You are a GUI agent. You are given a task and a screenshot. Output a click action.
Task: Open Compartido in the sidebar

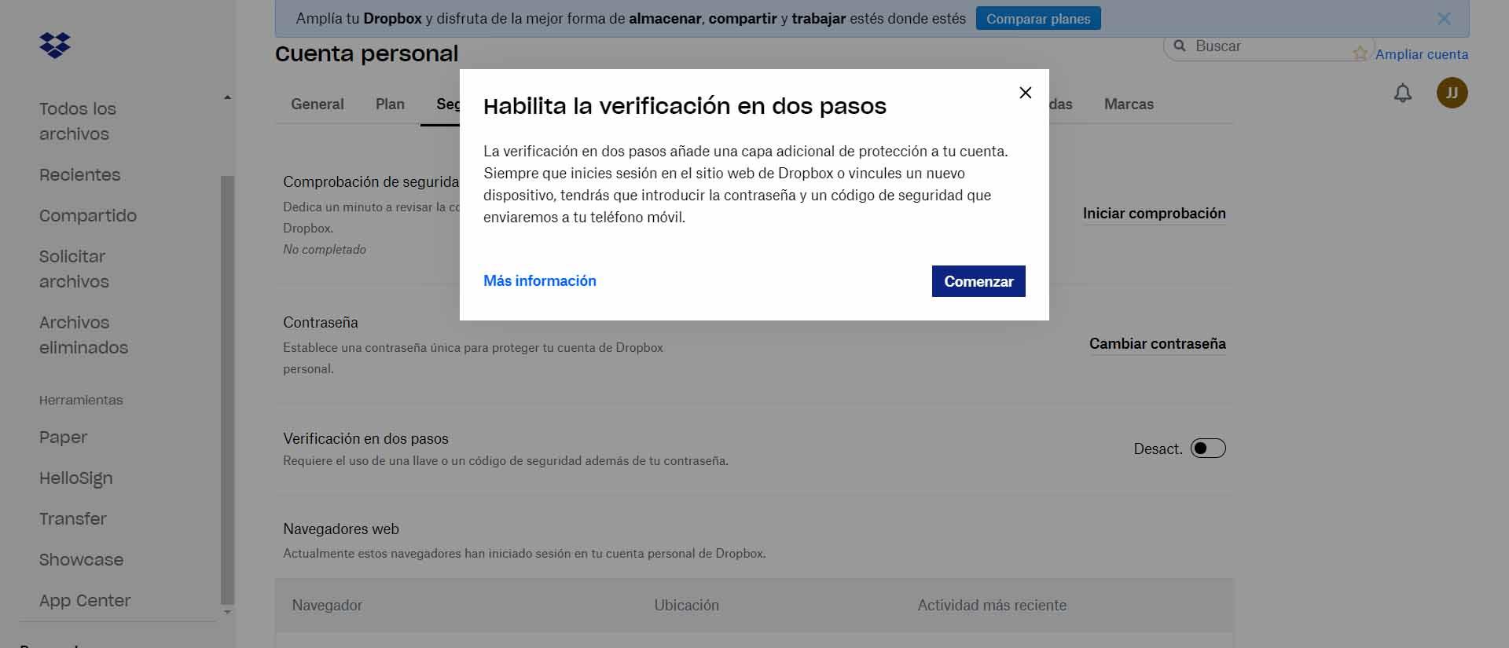88,215
